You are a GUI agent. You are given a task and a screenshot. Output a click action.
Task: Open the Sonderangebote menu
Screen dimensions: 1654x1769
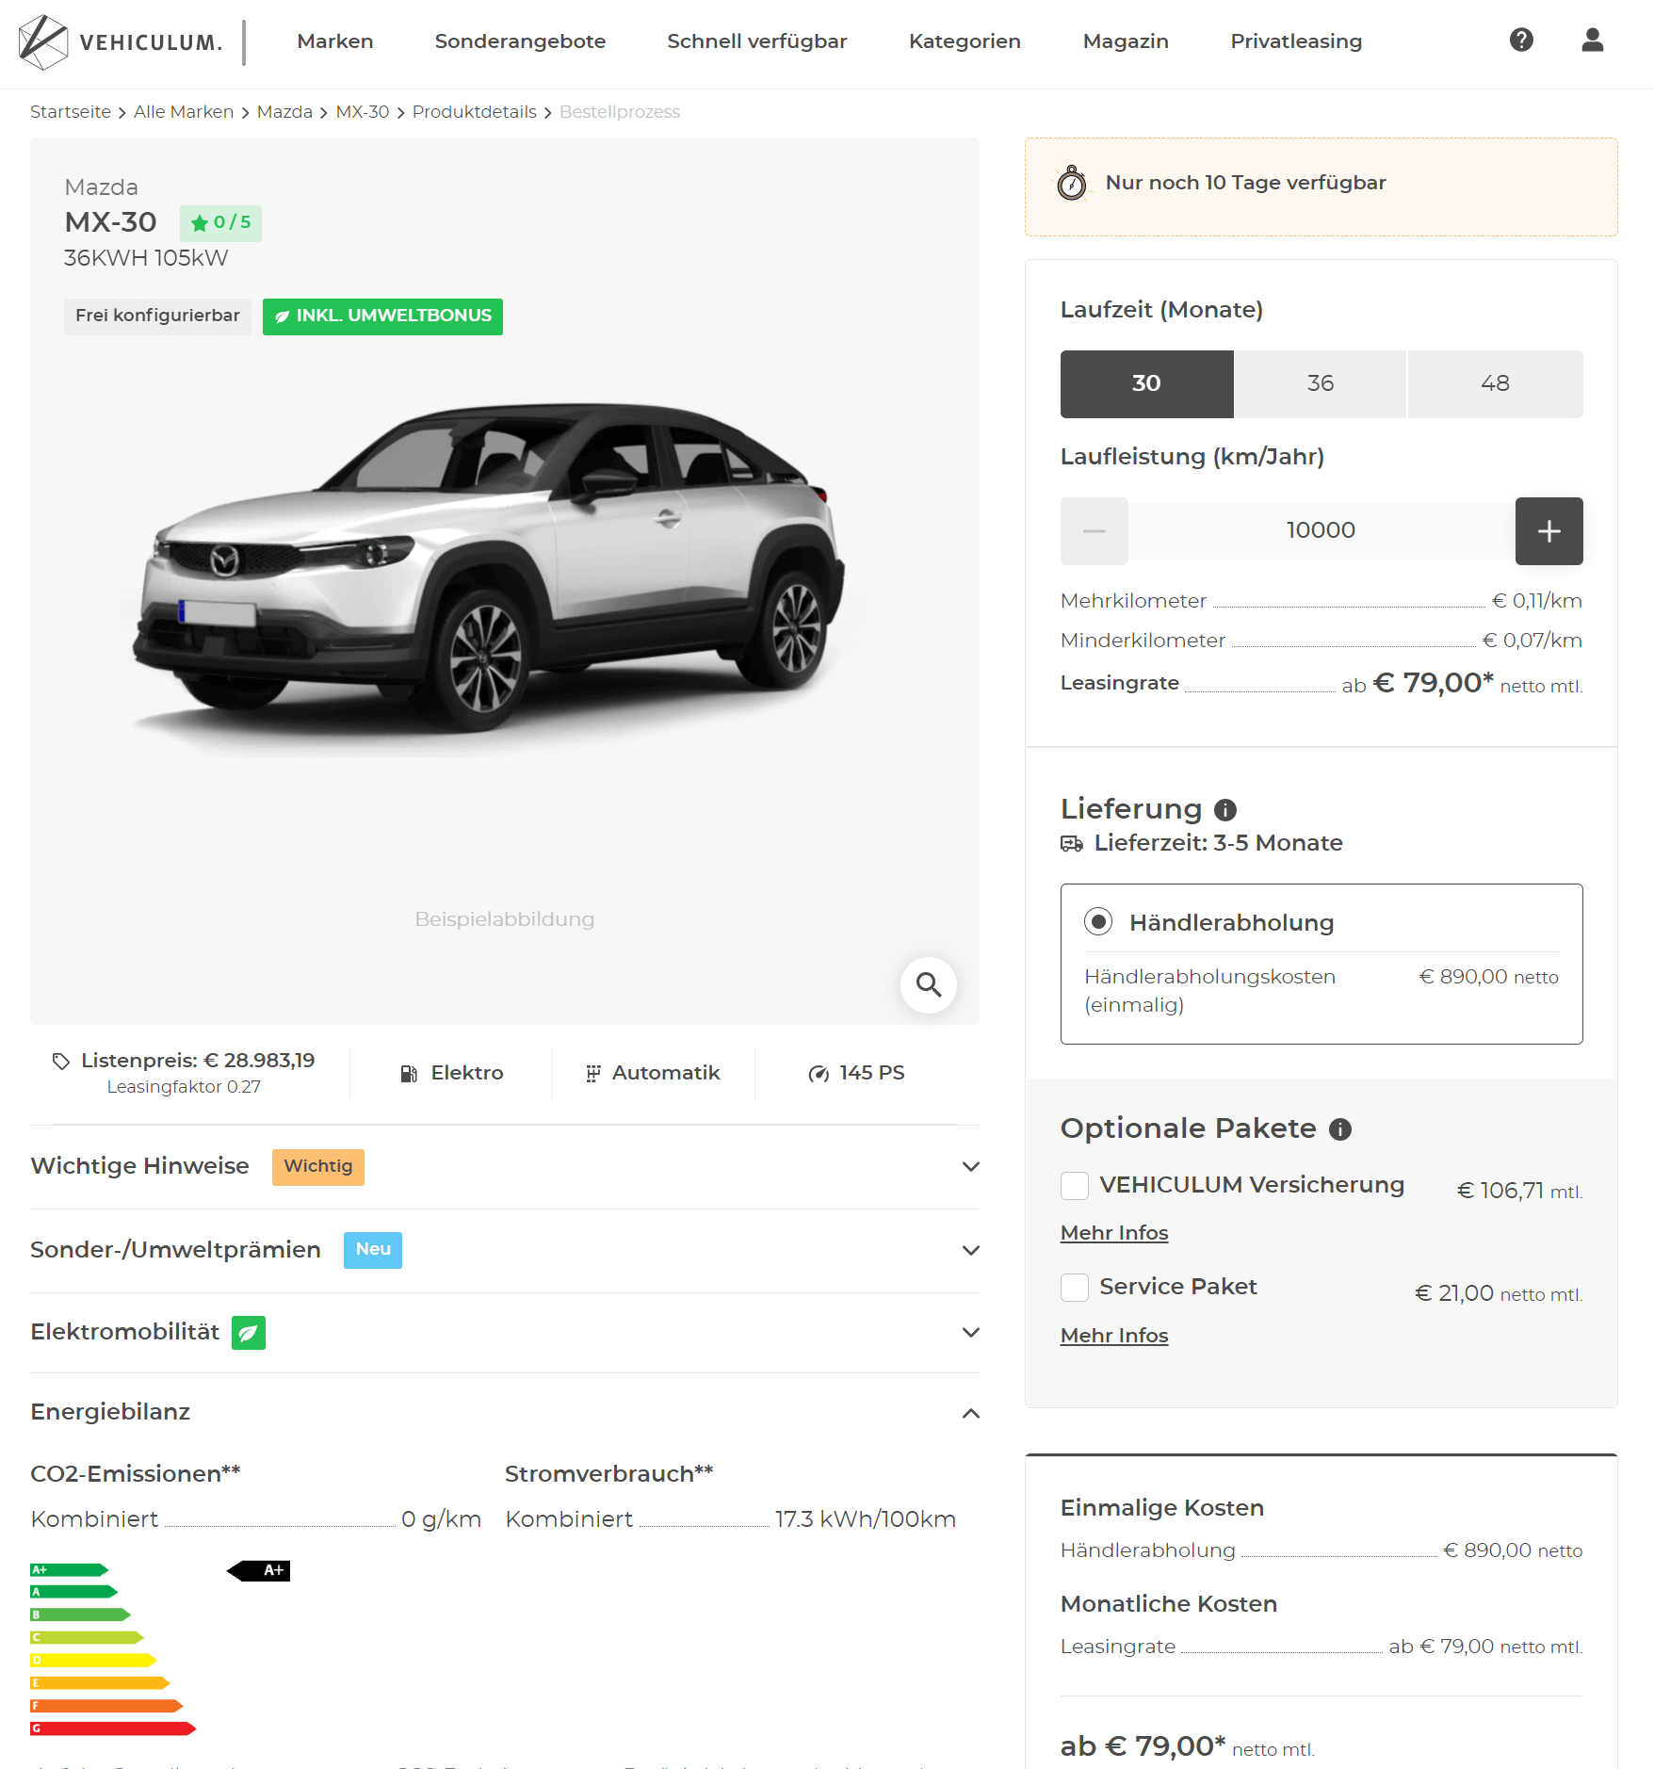click(x=520, y=41)
